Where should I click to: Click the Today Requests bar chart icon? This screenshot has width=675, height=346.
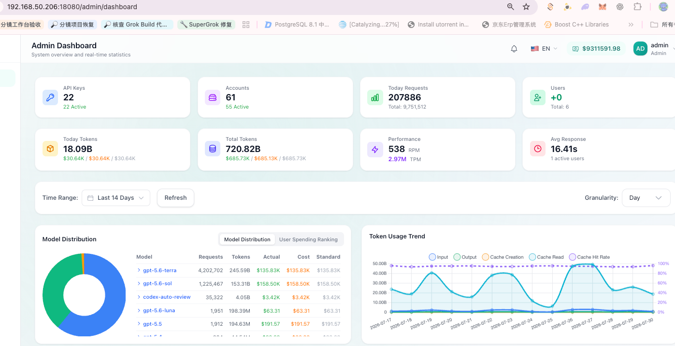375,97
